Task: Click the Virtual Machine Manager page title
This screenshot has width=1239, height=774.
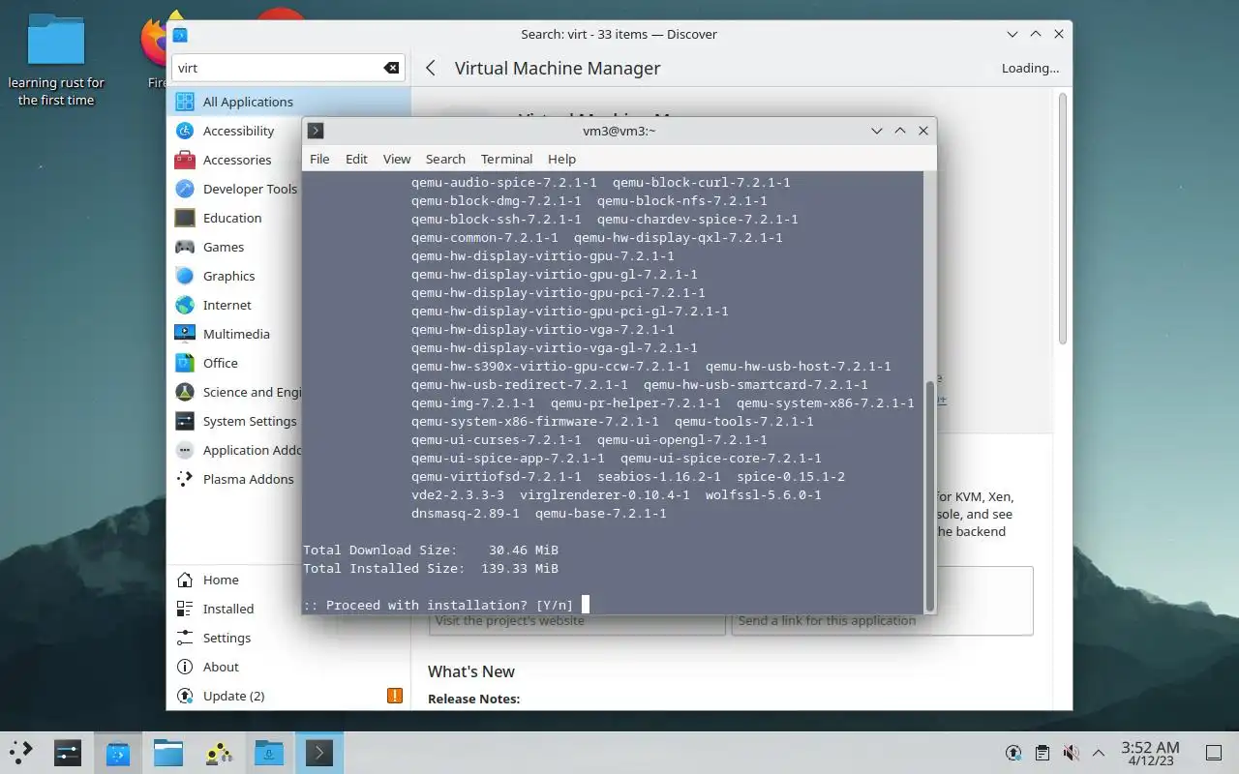Action: pyautogui.click(x=558, y=68)
